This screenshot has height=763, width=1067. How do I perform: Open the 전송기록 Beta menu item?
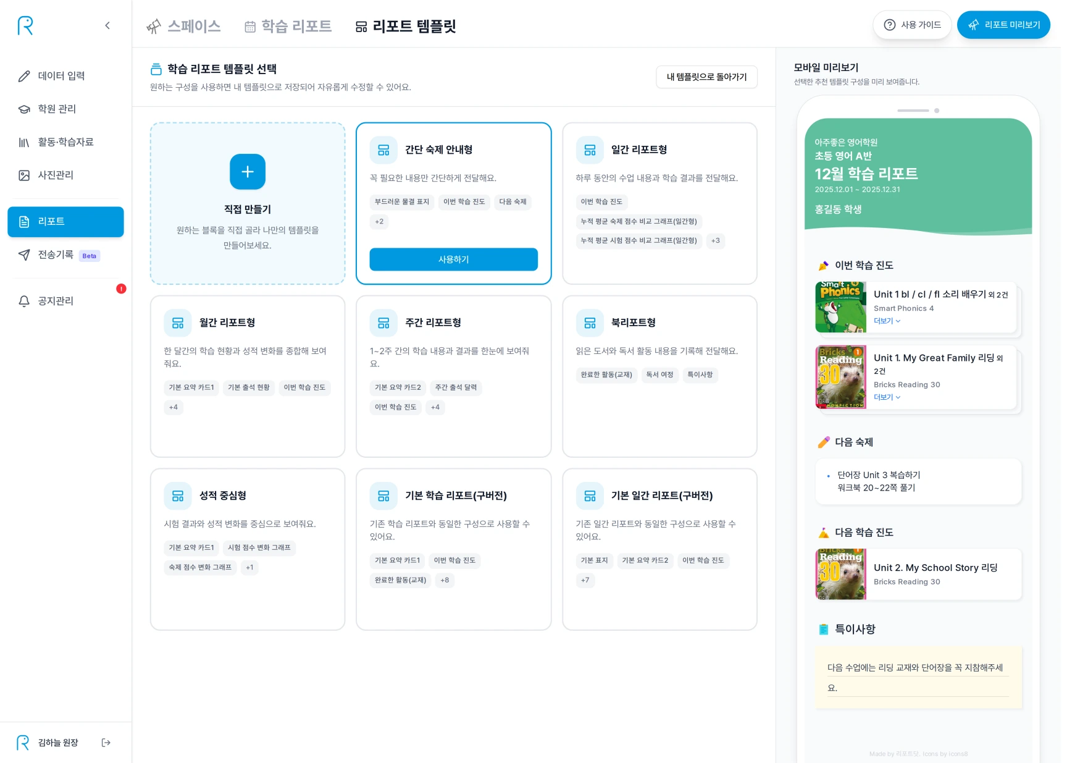click(x=65, y=255)
